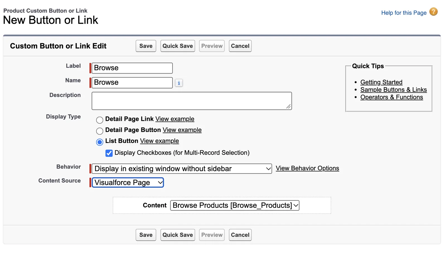
Task: Expand the Content Browse Products dropdown
Action: click(235, 206)
